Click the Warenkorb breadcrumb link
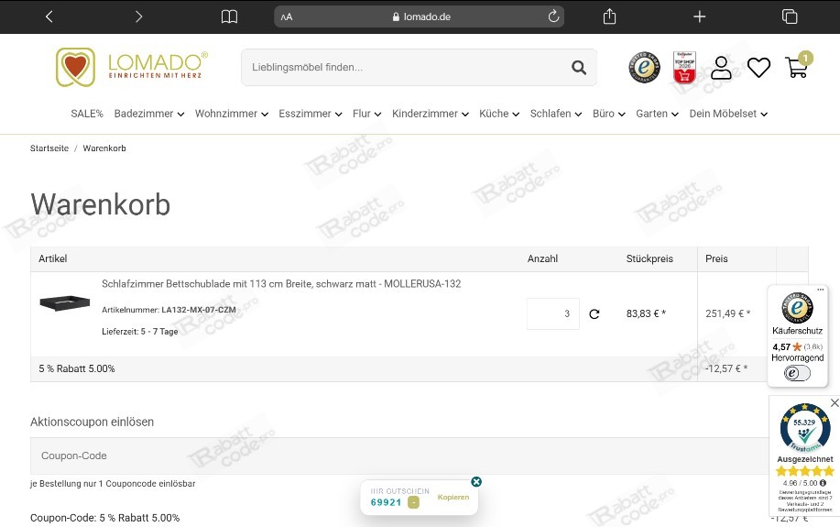Image resolution: width=840 pixels, height=527 pixels. pyautogui.click(x=104, y=148)
